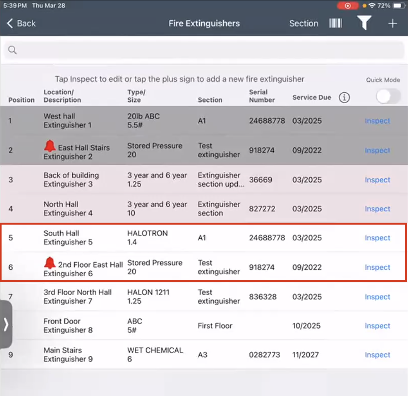Tap the red alert bell on Extinguisher 2
The image size is (408, 396).
click(x=49, y=145)
